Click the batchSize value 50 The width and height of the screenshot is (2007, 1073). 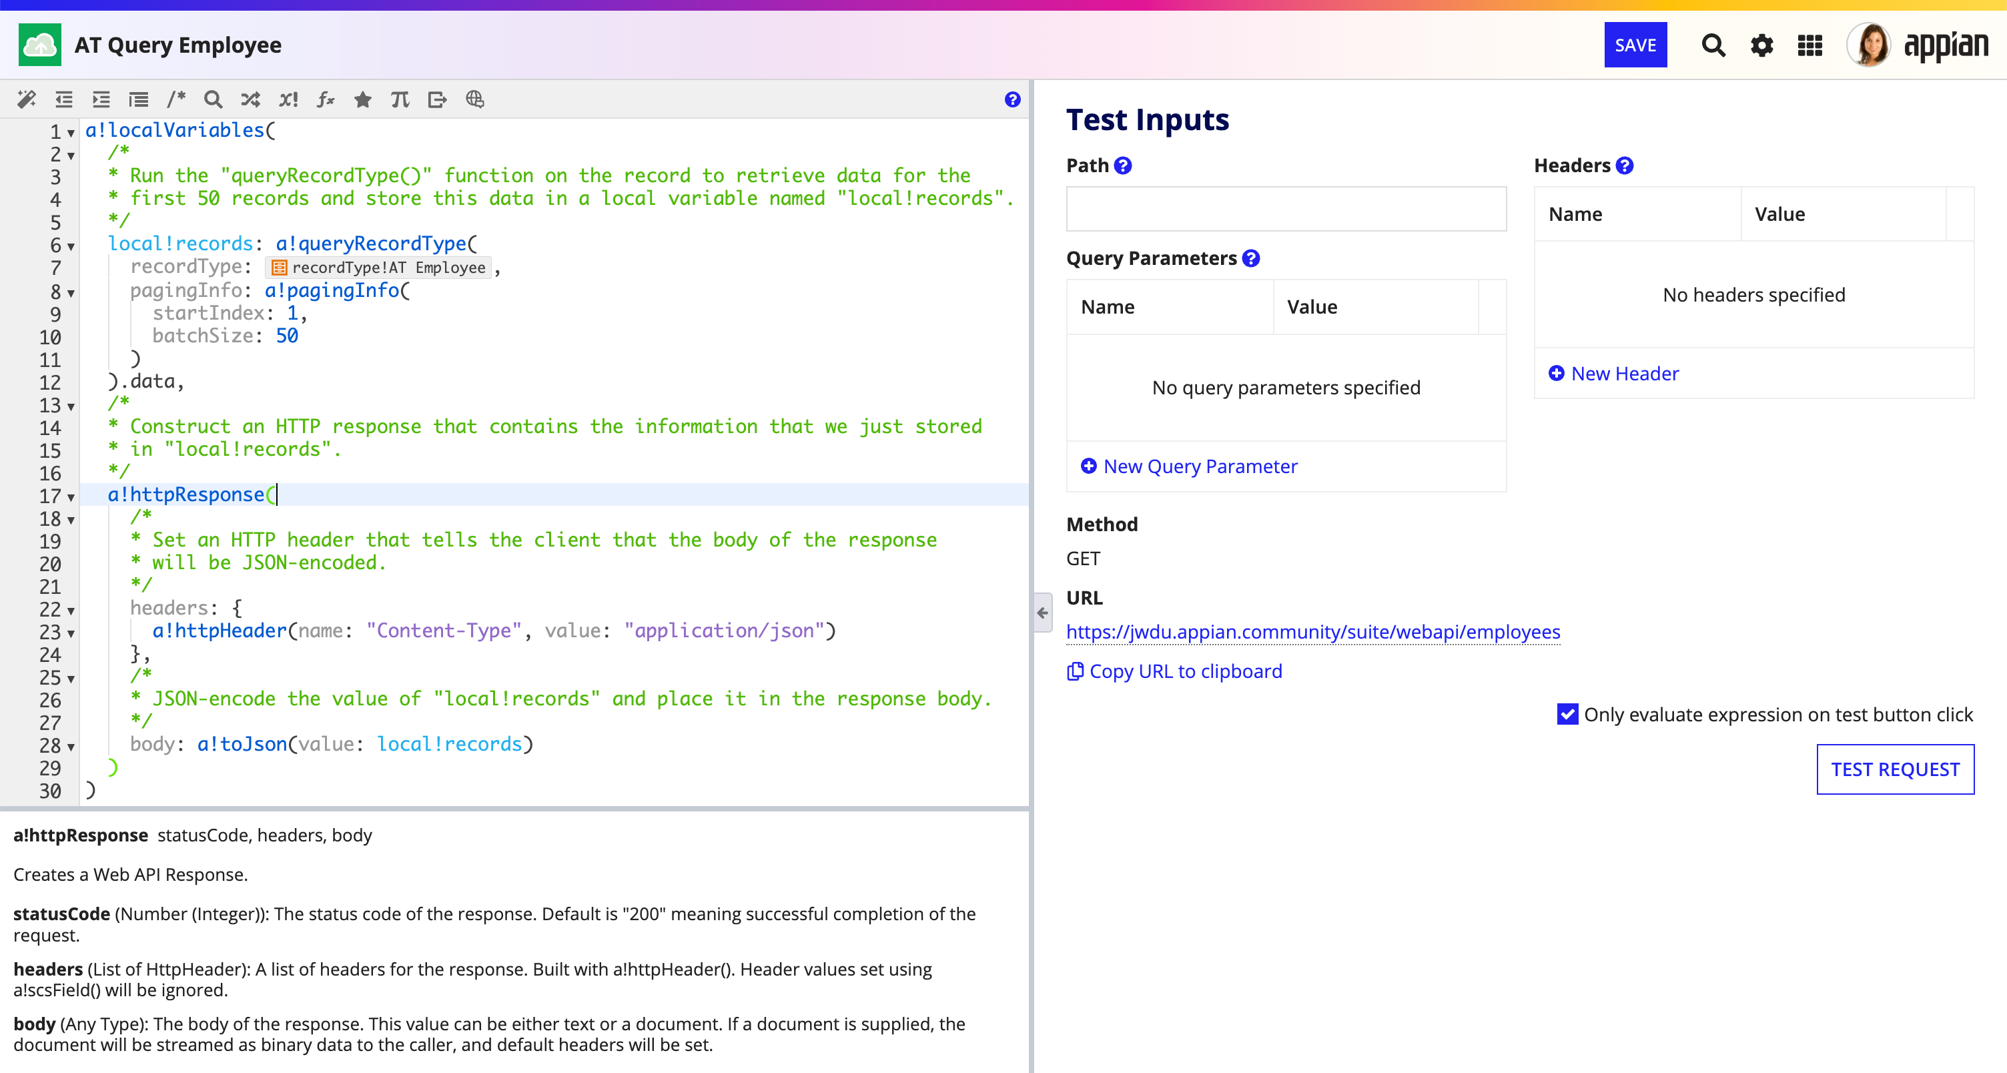tap(287, 336)
